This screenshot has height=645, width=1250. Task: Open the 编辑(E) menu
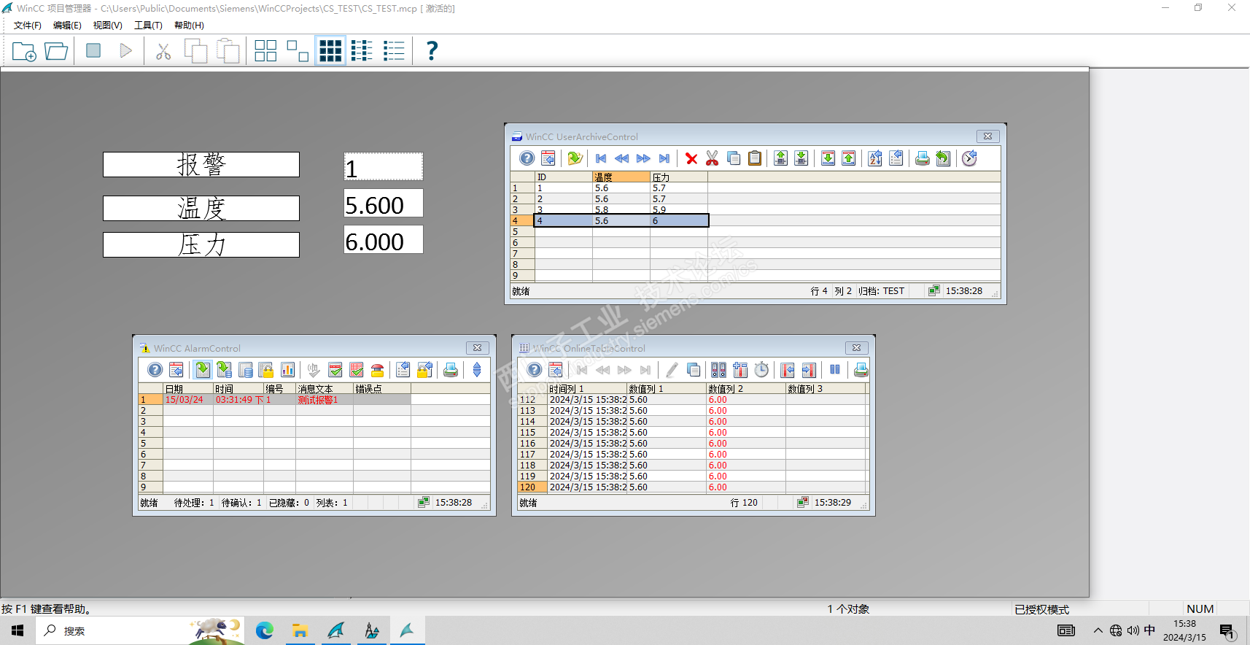click(67, 26)
